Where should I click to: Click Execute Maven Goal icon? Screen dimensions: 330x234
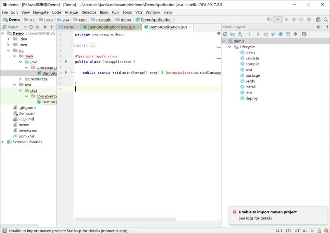(266, 34)
